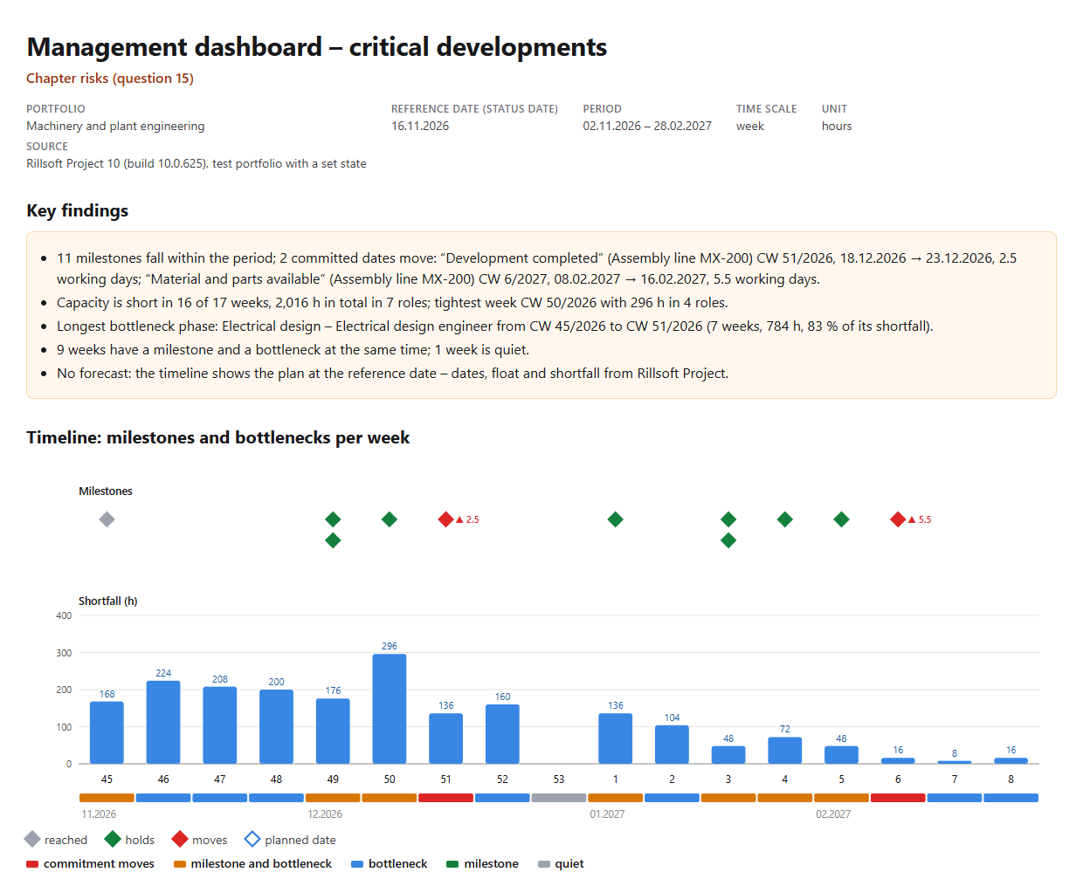Click the '12.2026' month label on the timeline
The width and height of the screenshot is (1083, 886).
pos(325,814)
